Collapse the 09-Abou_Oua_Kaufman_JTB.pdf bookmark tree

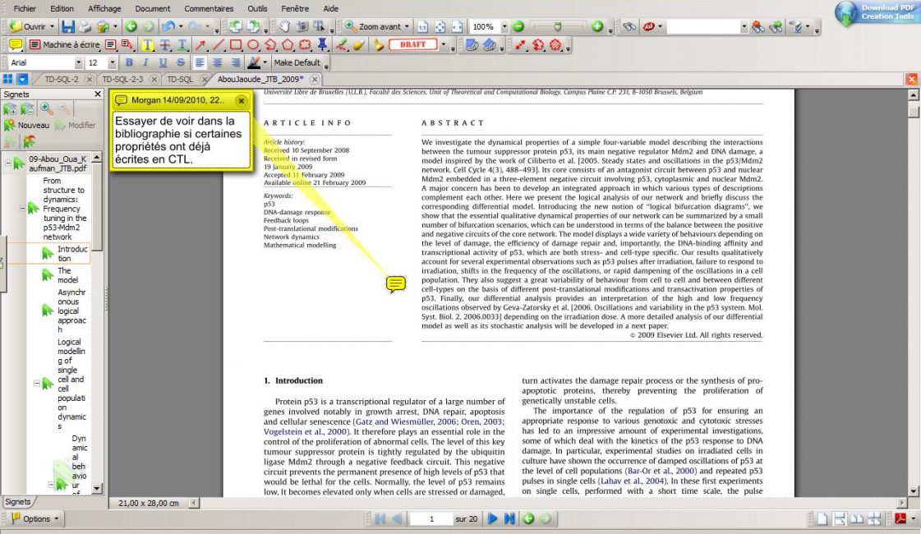pyautogui.click(x=7, y=163)
